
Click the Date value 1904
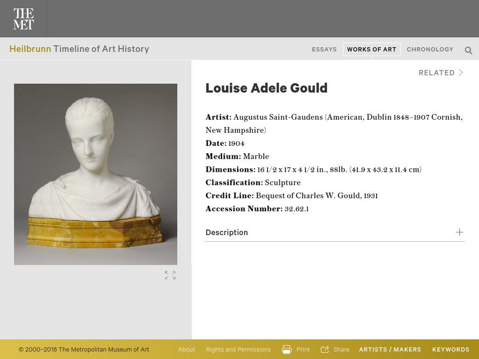pos(237,144)
